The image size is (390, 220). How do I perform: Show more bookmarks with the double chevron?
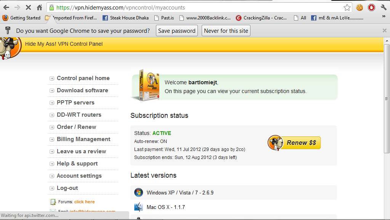click(384, 16)
